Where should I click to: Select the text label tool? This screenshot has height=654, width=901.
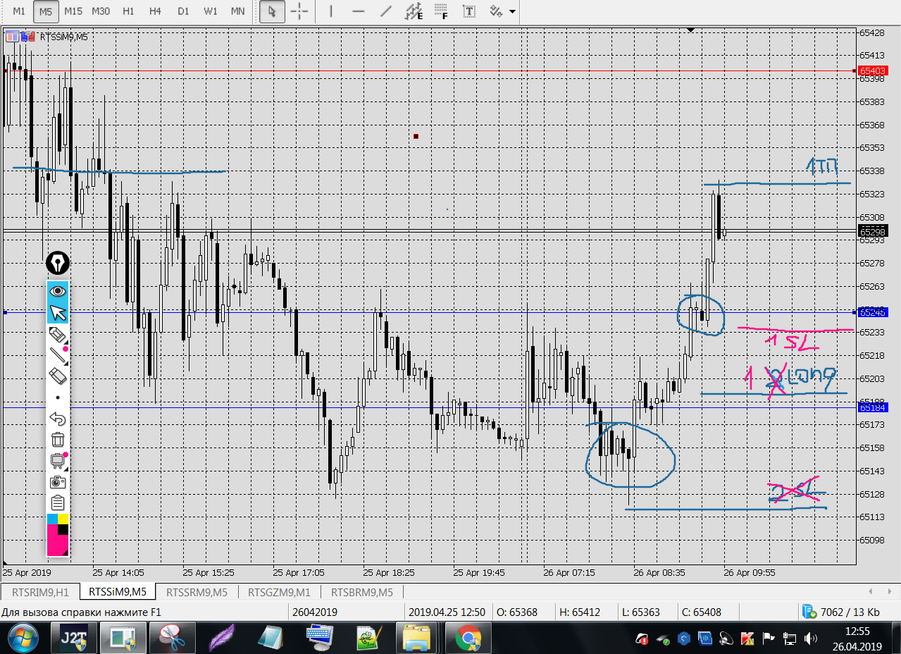(x=468, y=11)
